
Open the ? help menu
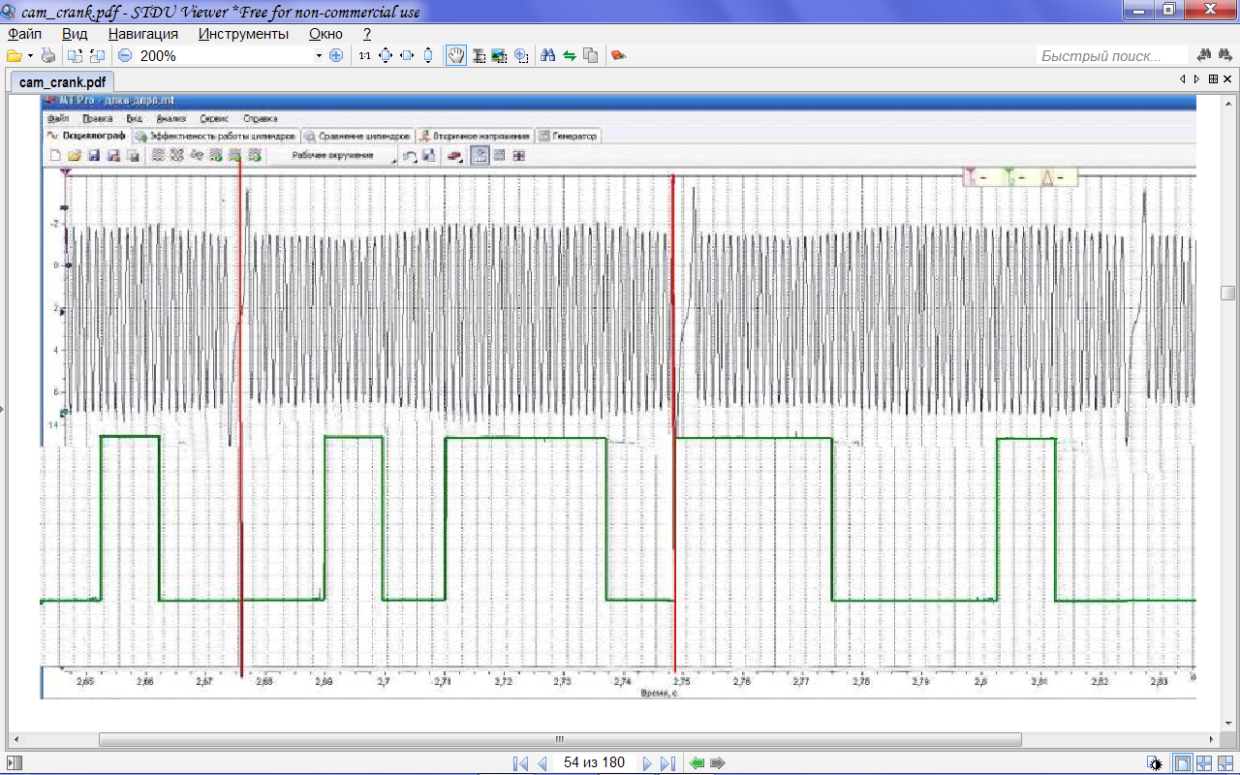[367, 34]
